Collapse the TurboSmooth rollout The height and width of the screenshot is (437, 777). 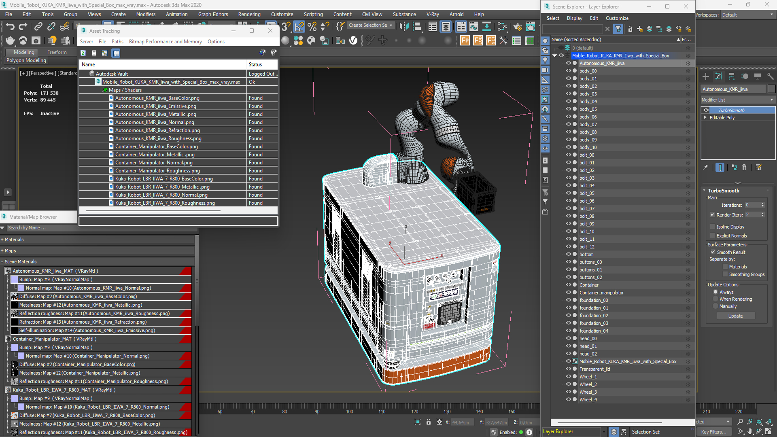[x=704, y=191]
